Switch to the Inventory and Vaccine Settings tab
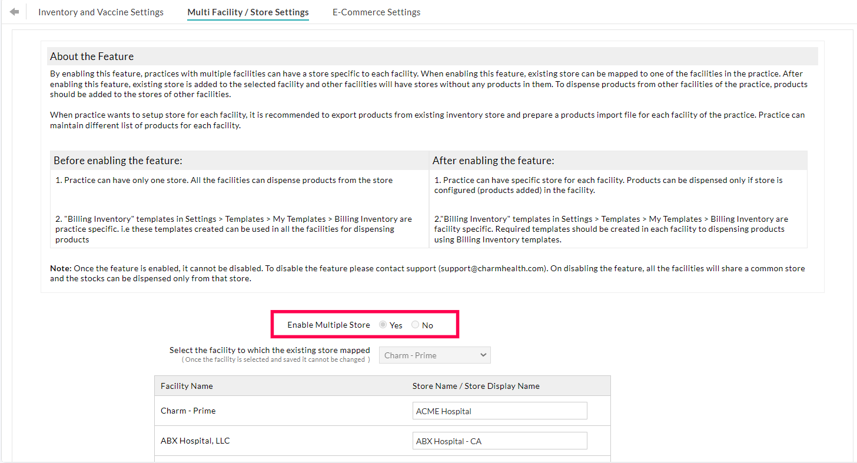The height and width of the screenshot is (463, 857). [x=101, y=12]
